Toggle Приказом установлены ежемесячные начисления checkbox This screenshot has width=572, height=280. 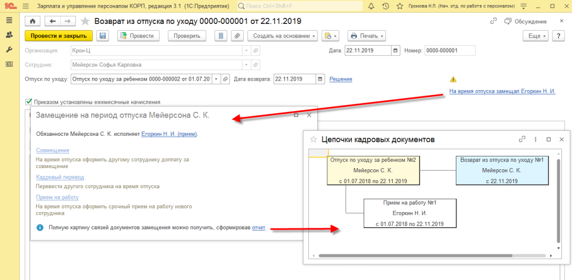pos(28,102)
